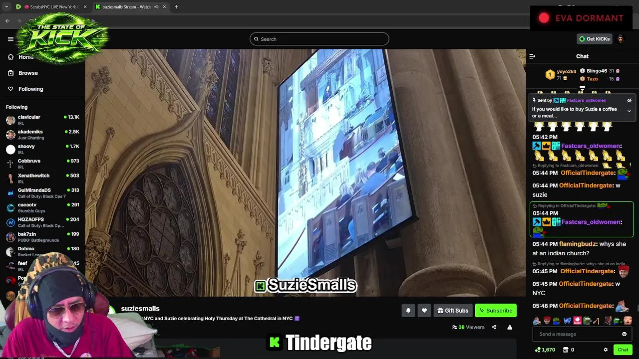Click the 1,670 channel points icon
Screen dimensions: 639x359
pyautogui.click(x=538, y=350)
